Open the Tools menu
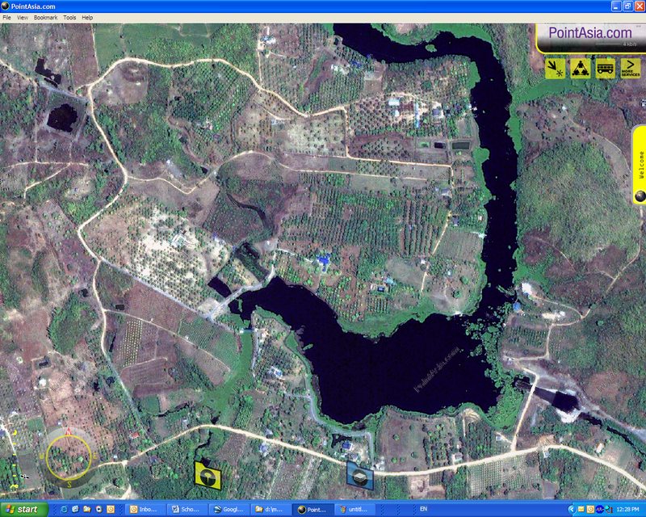Image resolution: width=646 pixels, height=517 pixels. tap(69, 17)
